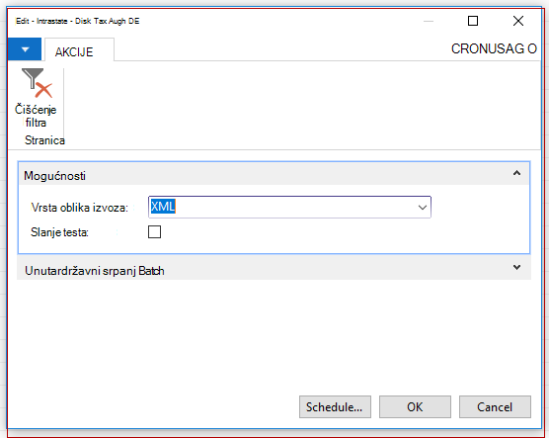Click the Mogućnosti section header text
549x438 pixels.
[x=54, y=176]
